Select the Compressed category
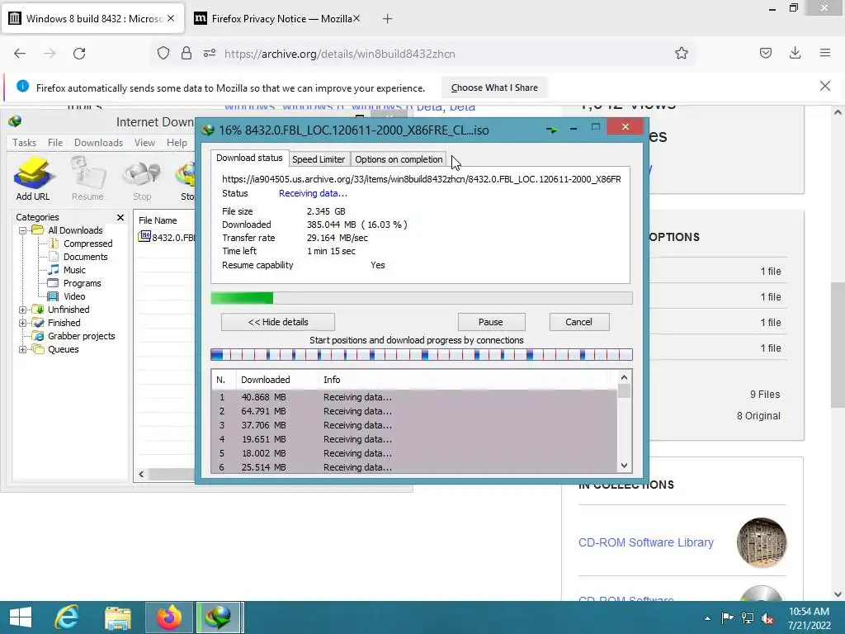 coord(87,244)
